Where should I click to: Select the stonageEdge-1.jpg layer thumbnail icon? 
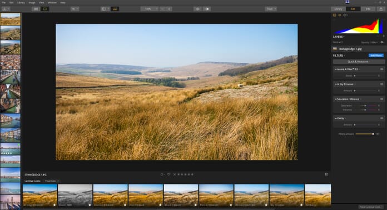(x=335, y=49)
